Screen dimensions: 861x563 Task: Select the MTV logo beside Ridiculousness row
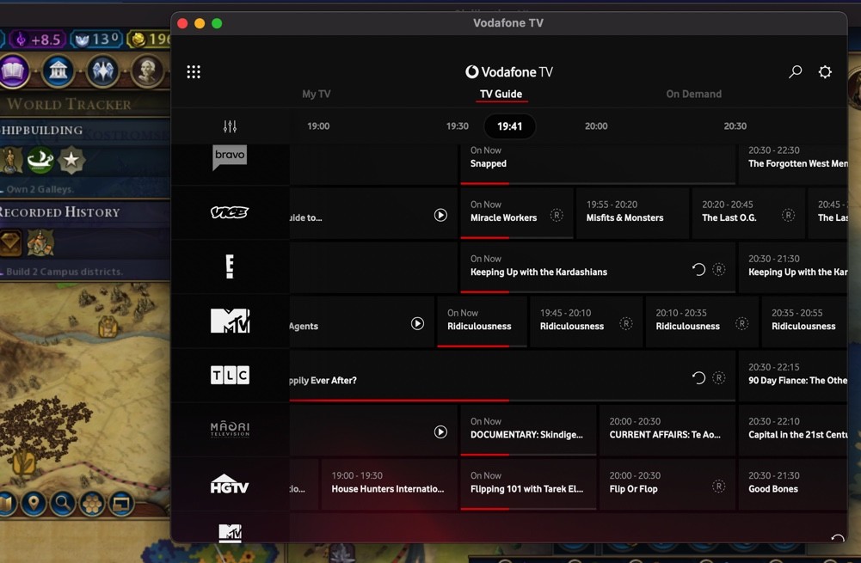pos(230,321)
